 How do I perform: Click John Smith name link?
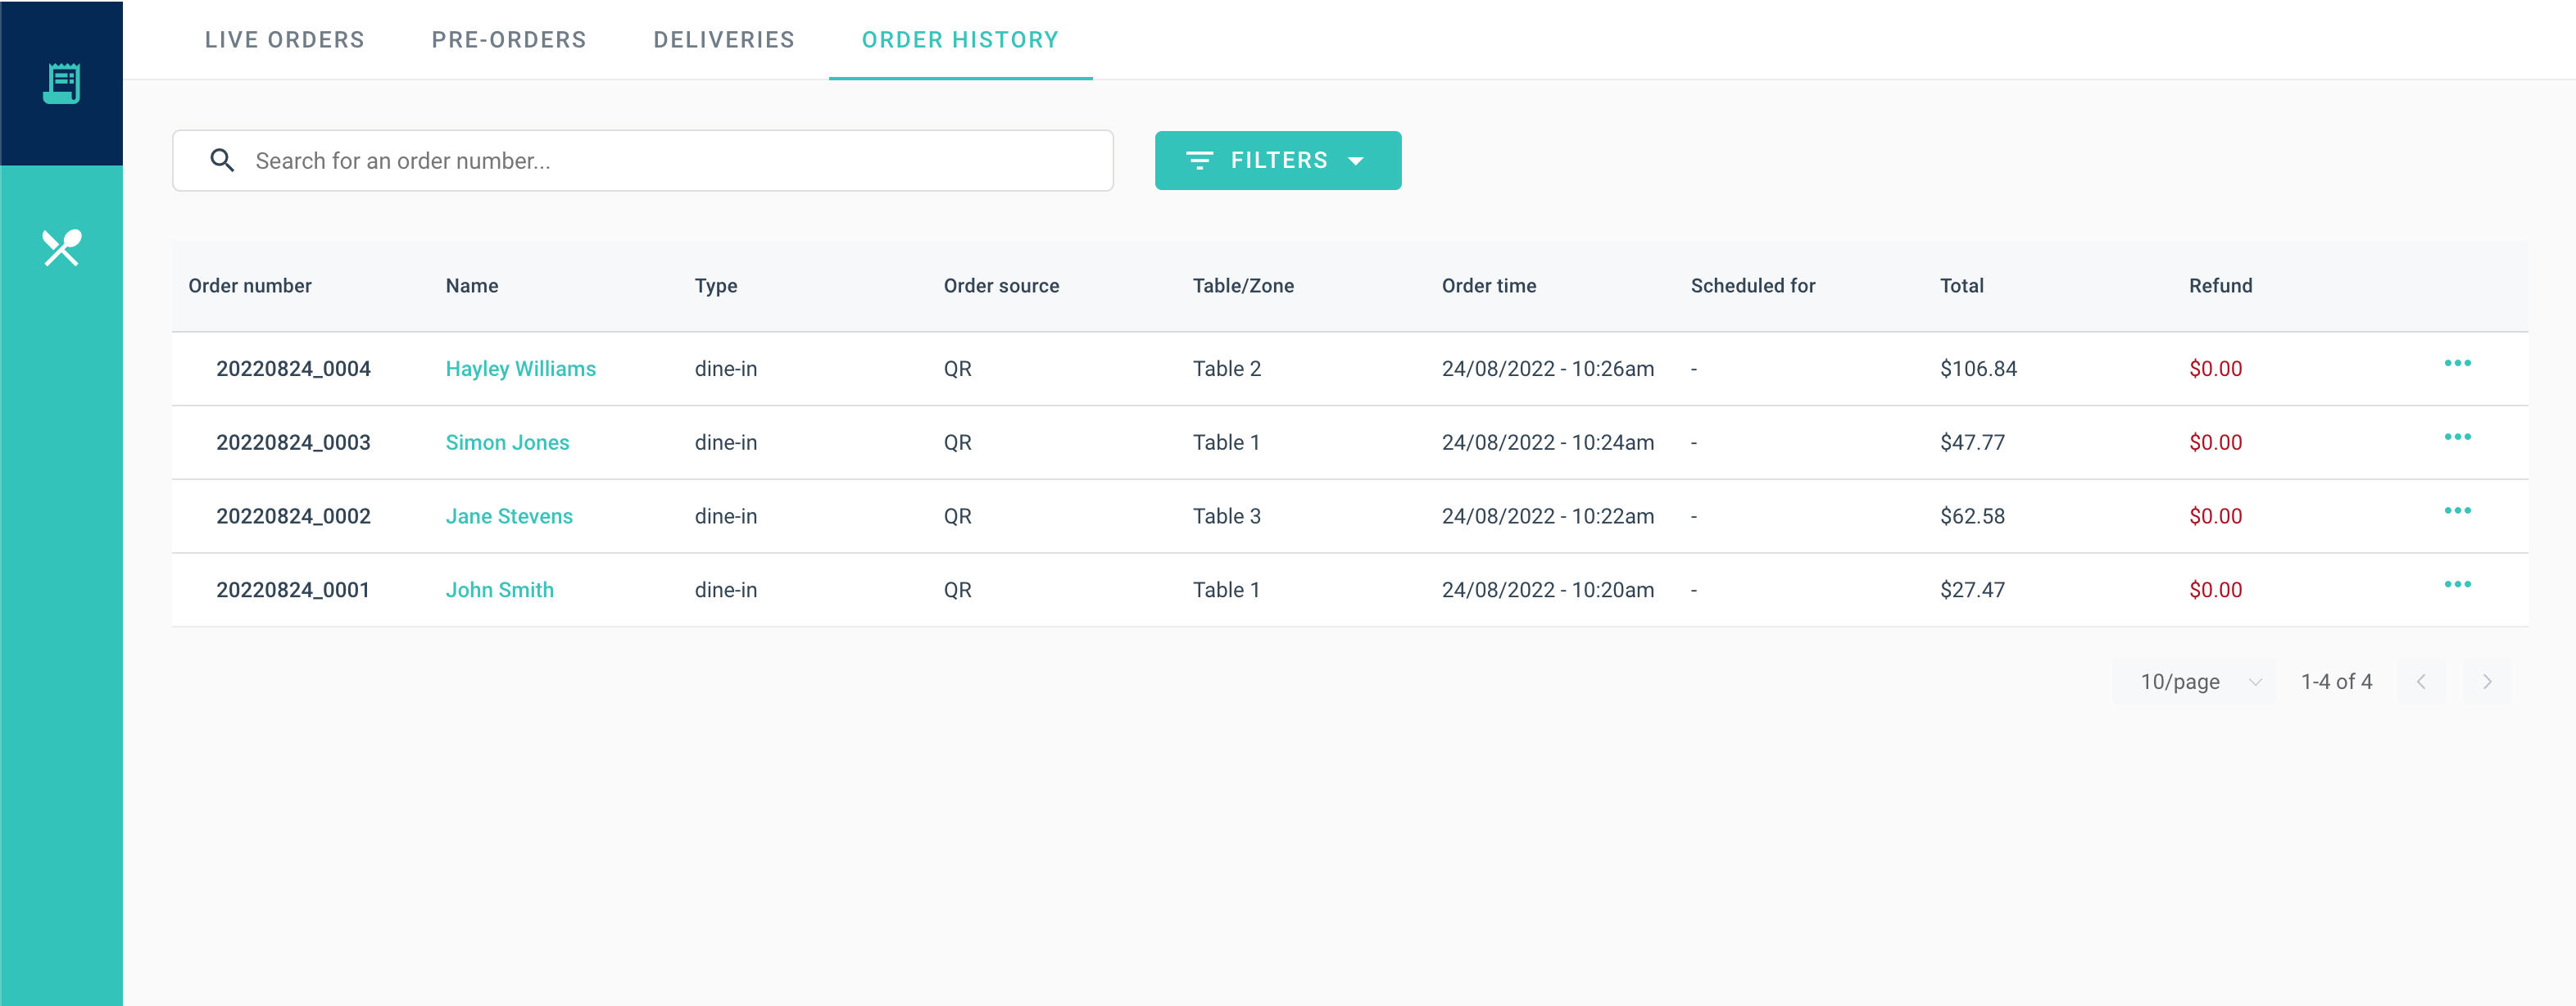(x=499, y=590)
